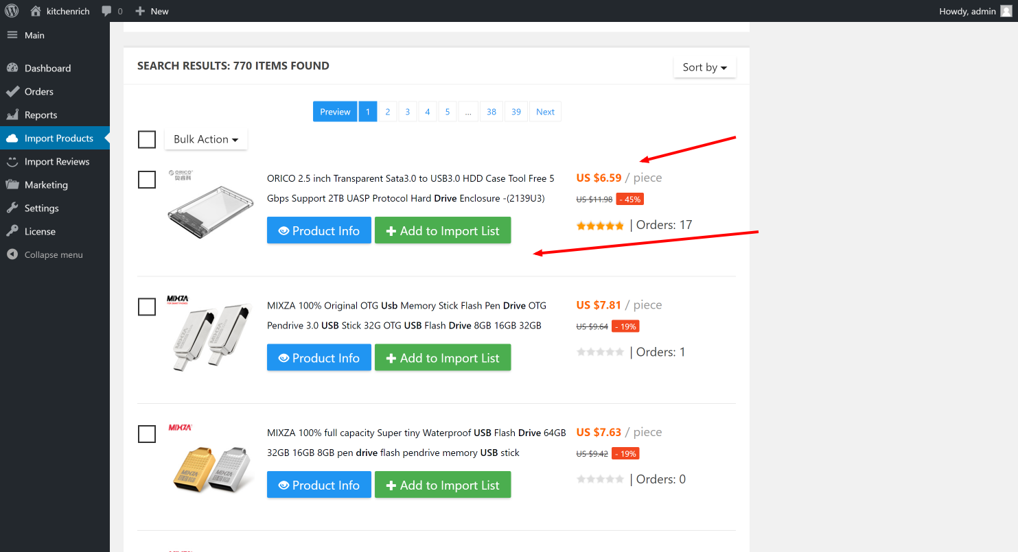
Task: Open the WordPress logo menu
Action: [x=12, y=11]
